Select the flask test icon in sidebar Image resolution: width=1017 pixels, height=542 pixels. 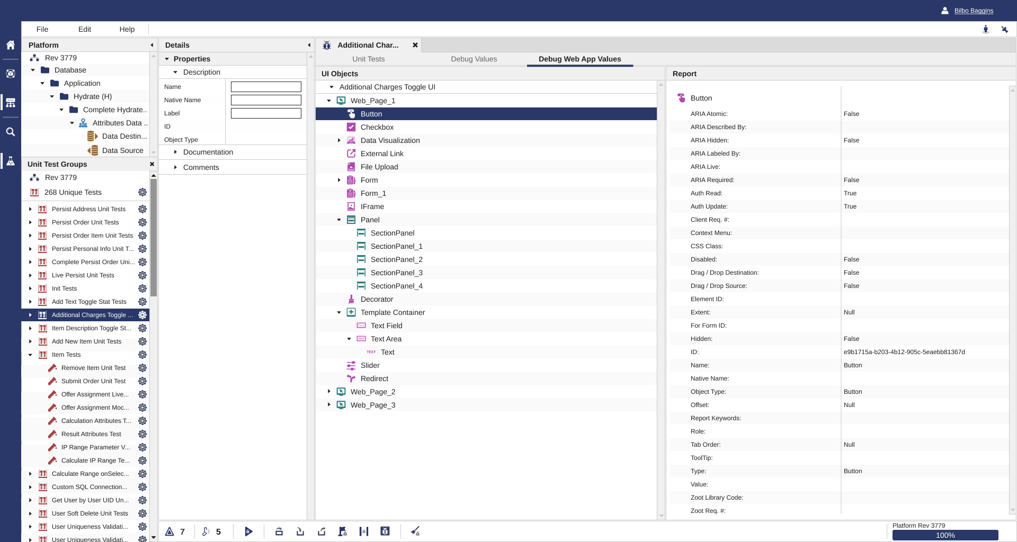tap(10, 161)
